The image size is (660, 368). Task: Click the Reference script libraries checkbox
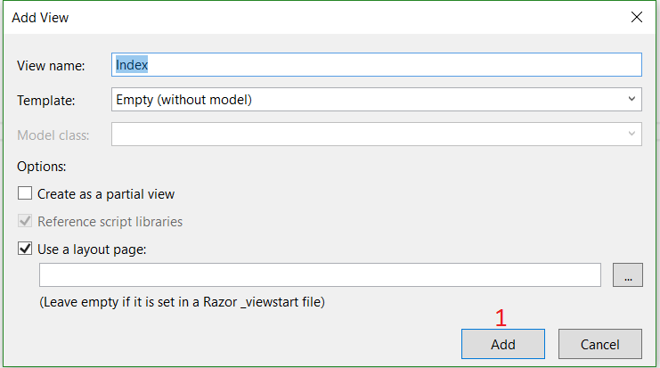pyautogui.click(x=25, y=221)
